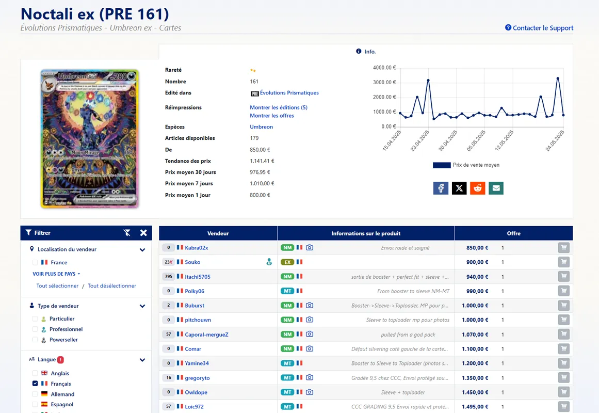Screen dimensions: 599x413
Task: Open the Umbreon species link
Action: [261, 127]
